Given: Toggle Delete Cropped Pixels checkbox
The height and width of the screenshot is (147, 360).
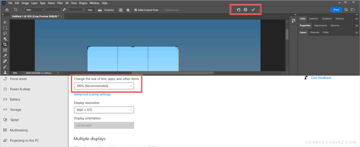Looking at the screenshot, I should [x=135, y=10].
